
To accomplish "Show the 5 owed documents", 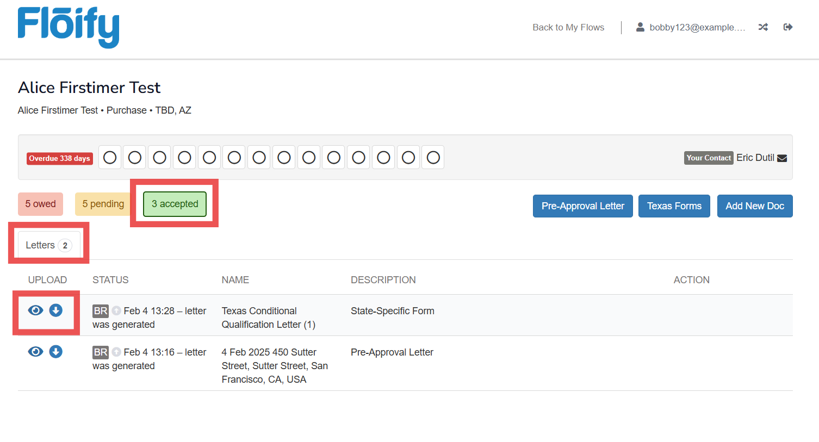I will pyautogui.click(x=40, y=204).
